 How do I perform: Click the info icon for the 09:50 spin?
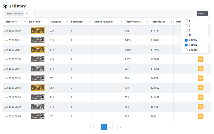point(201,59)
